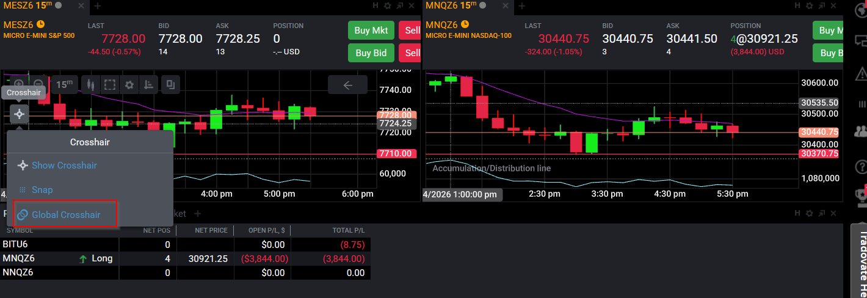
Task: Open chart settings gear in MESZ6 toolbar
Action: 129,84
